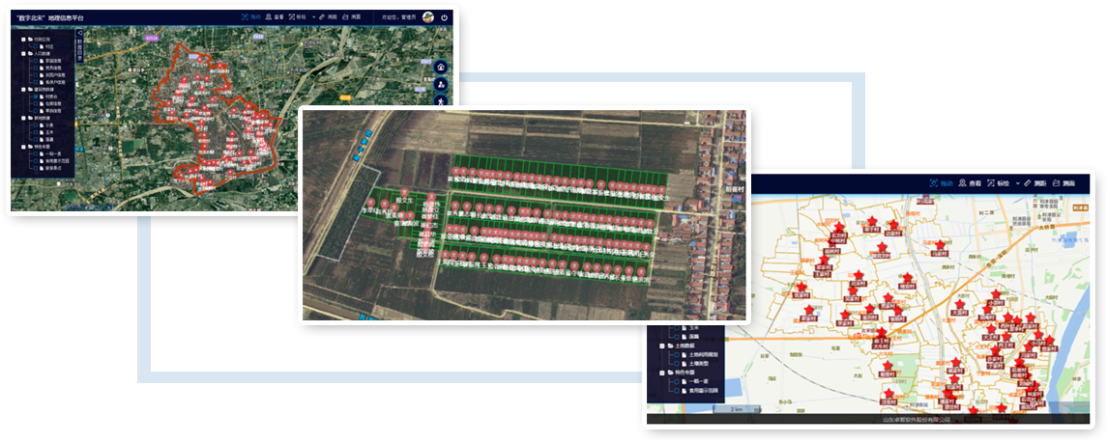Select the 标绘 tool in satellite map window
1107x442 pixels.
point(297,16)
